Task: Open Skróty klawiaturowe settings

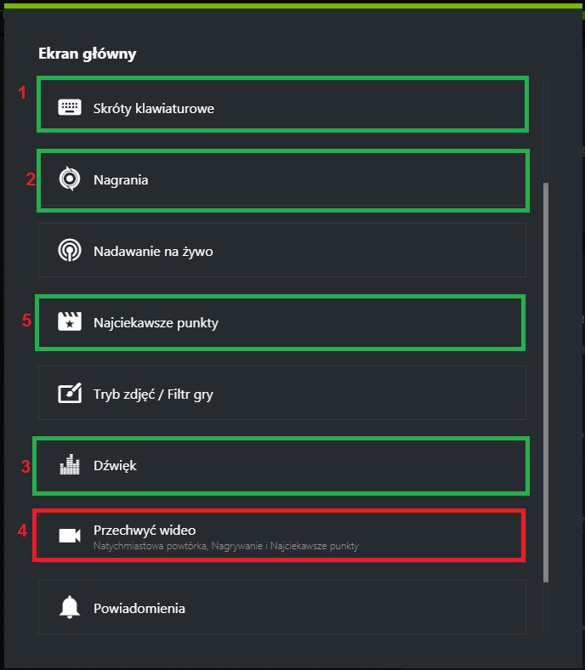Action: [x=153, y=108]
